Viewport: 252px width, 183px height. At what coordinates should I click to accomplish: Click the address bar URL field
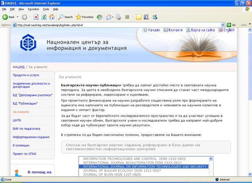[119, 25]
